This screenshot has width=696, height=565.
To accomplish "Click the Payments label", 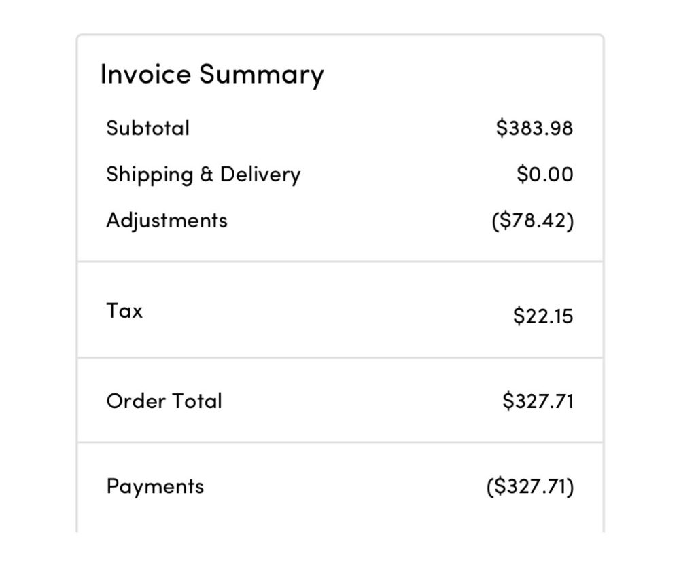I will click(x=155, y=486).
